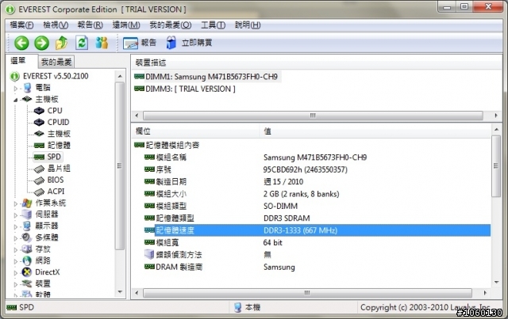The width and height of the screenshot is (508, 319).
Task: Click the 報告 report toolbar button
Action: (x=140, y=43)
